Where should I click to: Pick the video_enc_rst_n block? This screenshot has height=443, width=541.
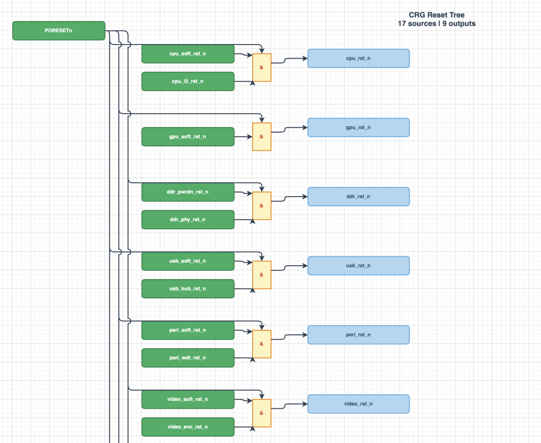click(188, 427)
